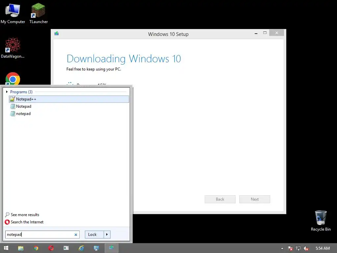
Task: Click See more results
Action: pyautogui.click(x=22, y=215)
